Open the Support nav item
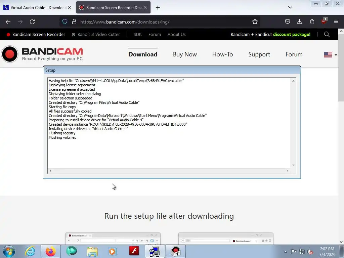The height and width of the screenshot is (258, 344). coord(259,54)
